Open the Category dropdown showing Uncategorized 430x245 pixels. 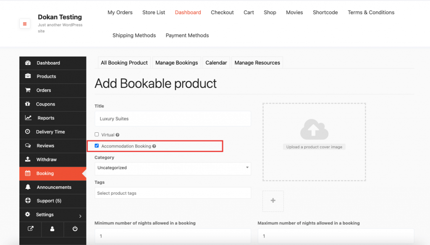click(173, 168)
